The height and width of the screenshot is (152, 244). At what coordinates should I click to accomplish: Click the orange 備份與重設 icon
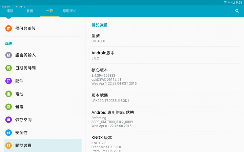[x=8, y=28]
